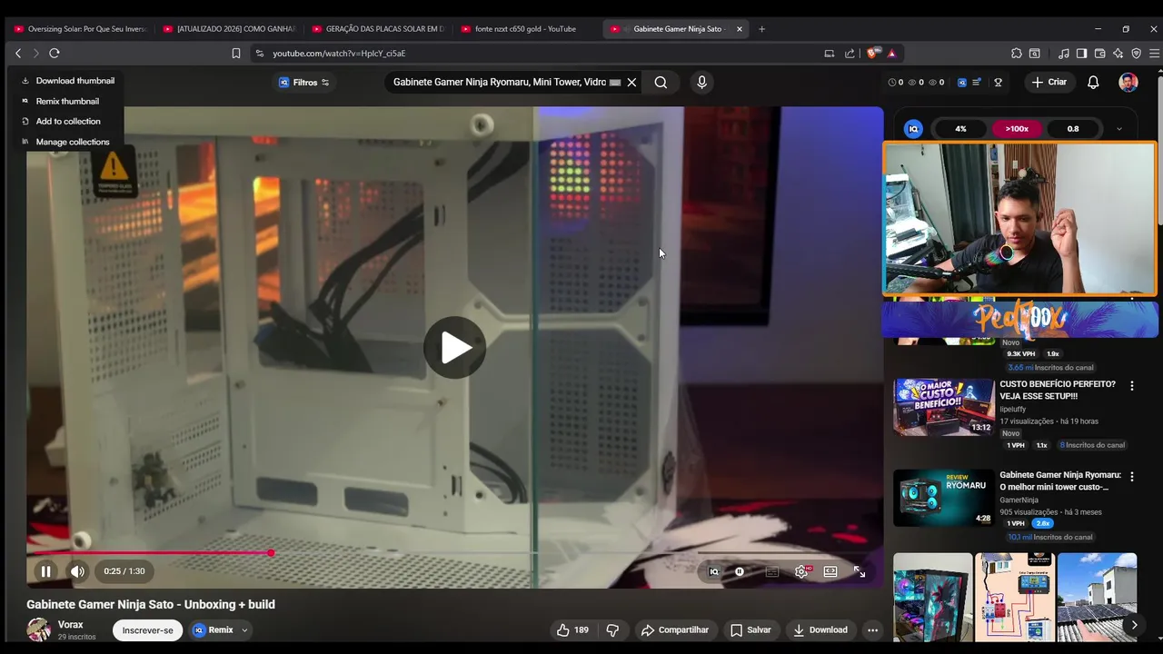Toggle autoplay switch in player controls
Viewport: 1163px width, 654px height.
(x=740, y=571)
